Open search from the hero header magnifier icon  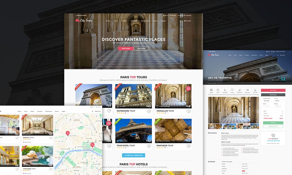click(181, 21)
